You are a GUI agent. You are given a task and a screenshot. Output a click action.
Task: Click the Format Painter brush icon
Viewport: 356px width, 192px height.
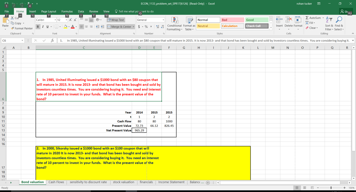(x=13, y=28)
